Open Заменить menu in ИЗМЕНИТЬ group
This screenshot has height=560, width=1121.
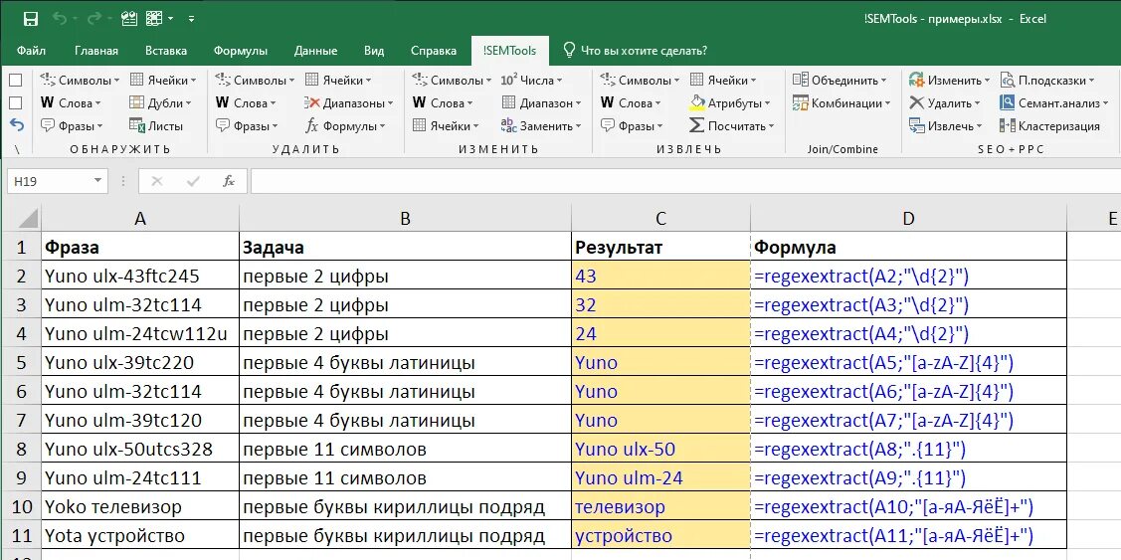[x=541, y=126]
